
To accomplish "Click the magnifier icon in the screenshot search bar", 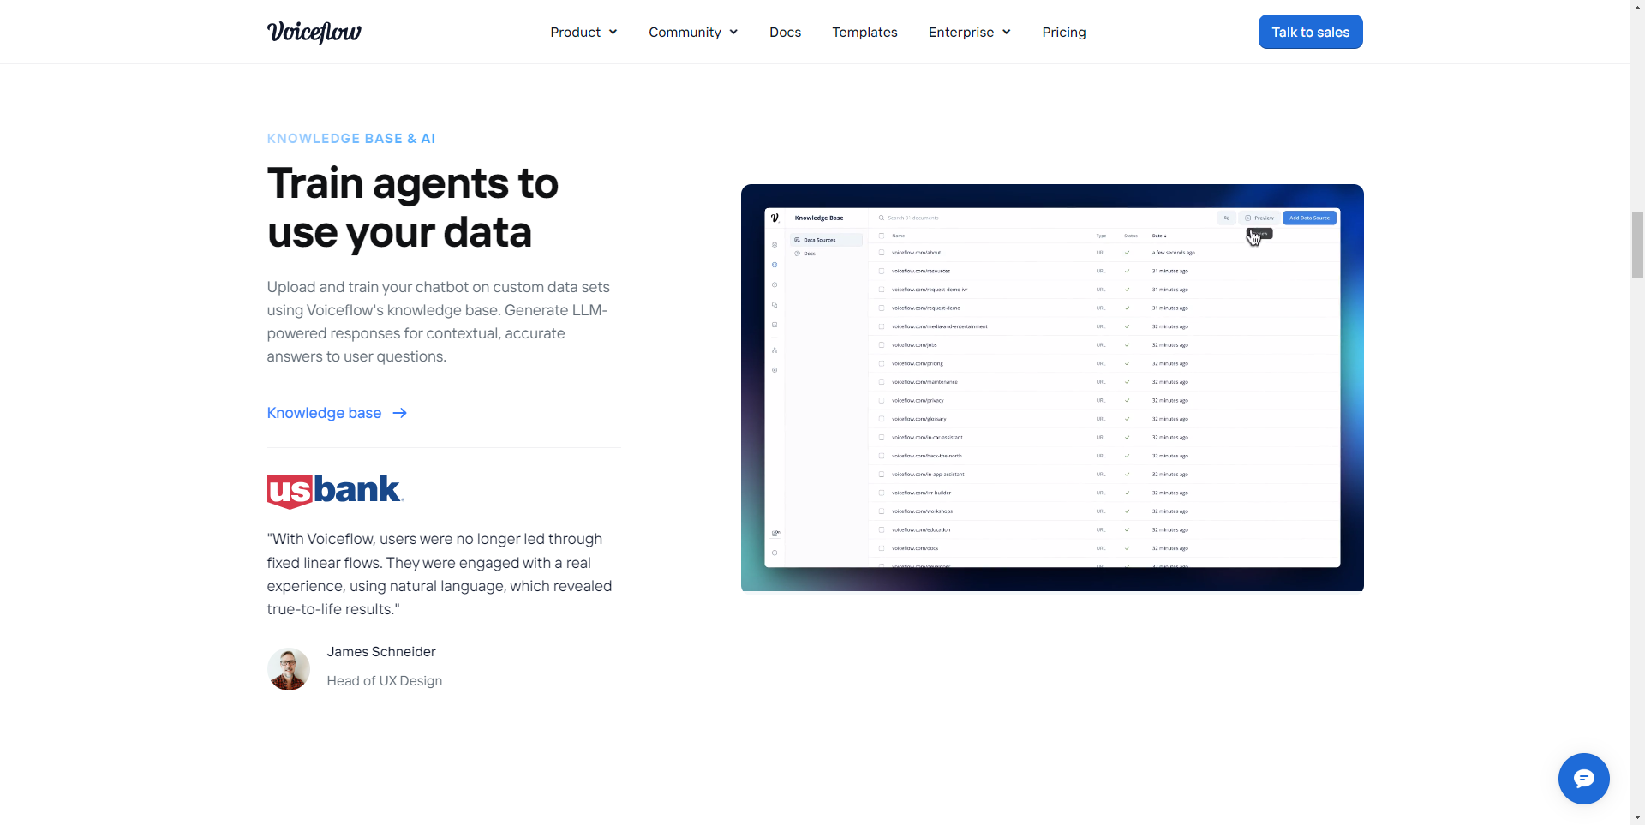I will [882, 218].
